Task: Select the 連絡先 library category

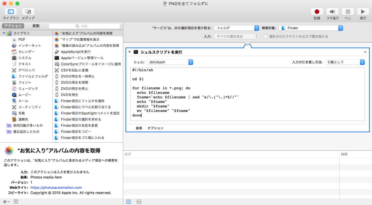Action: (x=20, y=119)
